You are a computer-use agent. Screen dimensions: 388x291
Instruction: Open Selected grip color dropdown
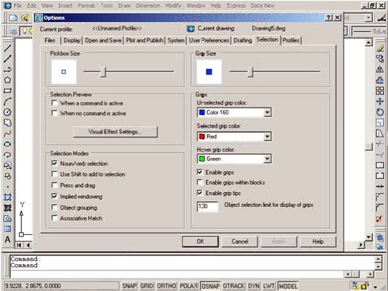coord(234,136)
